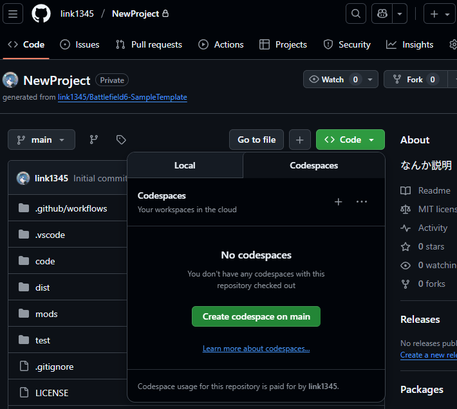
Task: Click the test folder icon
Action: 24,340
